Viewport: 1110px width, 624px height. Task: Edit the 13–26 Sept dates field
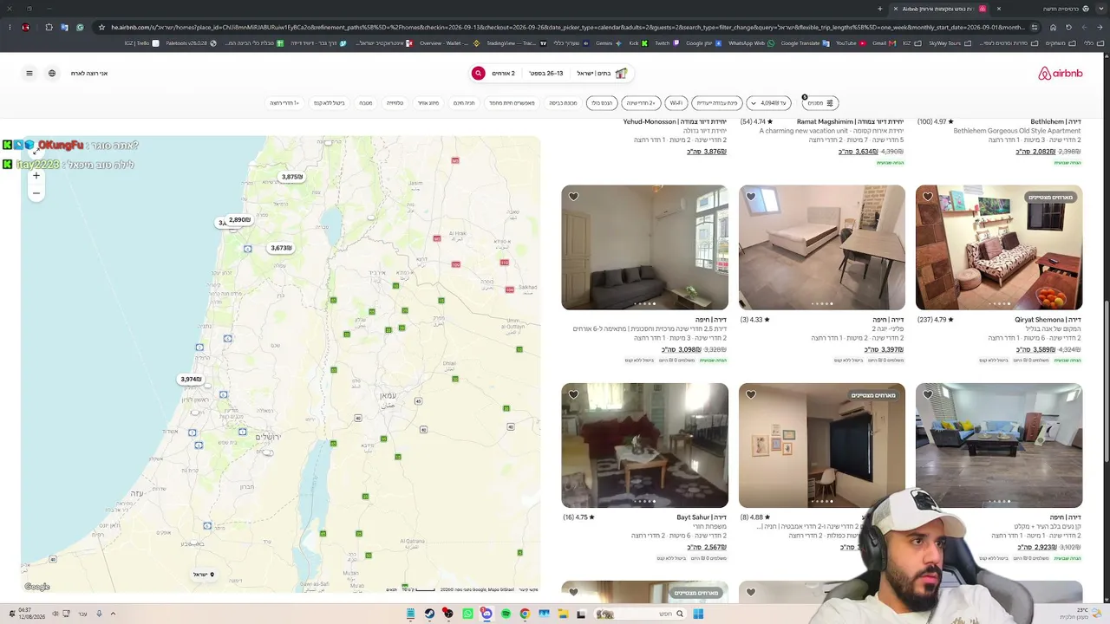(546, 74)
